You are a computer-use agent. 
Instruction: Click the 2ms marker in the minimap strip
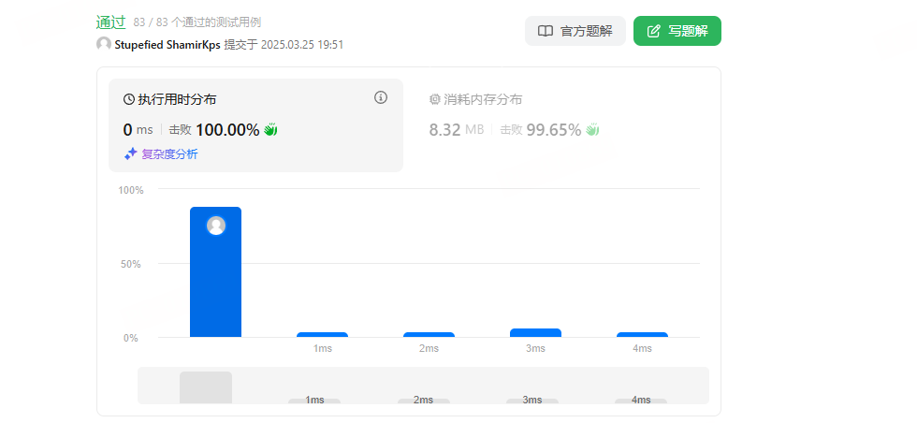[x=423, y=401]
